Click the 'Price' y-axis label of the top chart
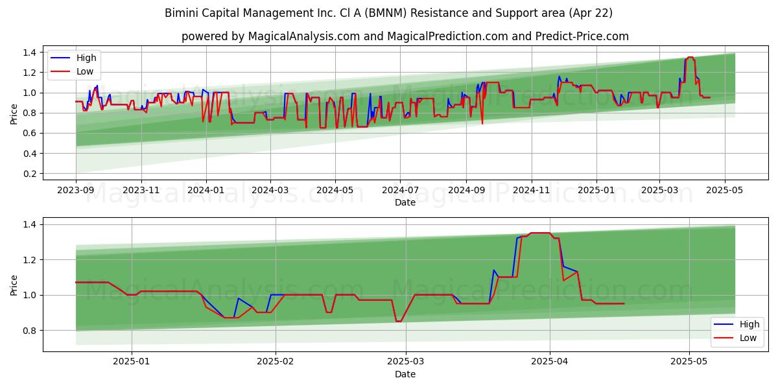 tap(14, 113)
